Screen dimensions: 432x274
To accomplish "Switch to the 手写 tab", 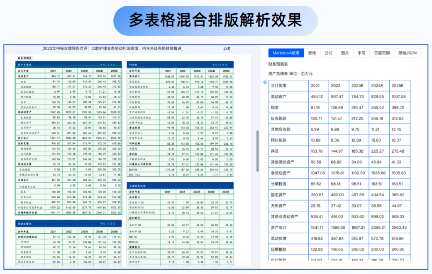I will [361, 53].
